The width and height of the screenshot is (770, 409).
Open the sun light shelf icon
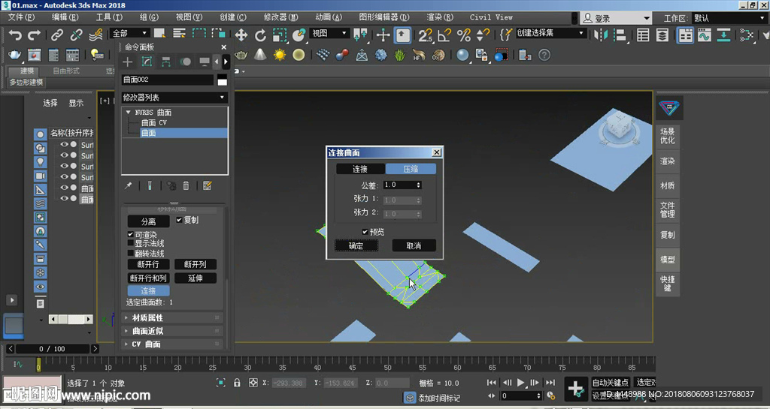pyautogui.click(x=280, y=55)
